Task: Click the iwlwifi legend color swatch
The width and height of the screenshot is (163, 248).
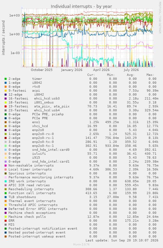Action: pyautogui.click(x=6, y=154)
